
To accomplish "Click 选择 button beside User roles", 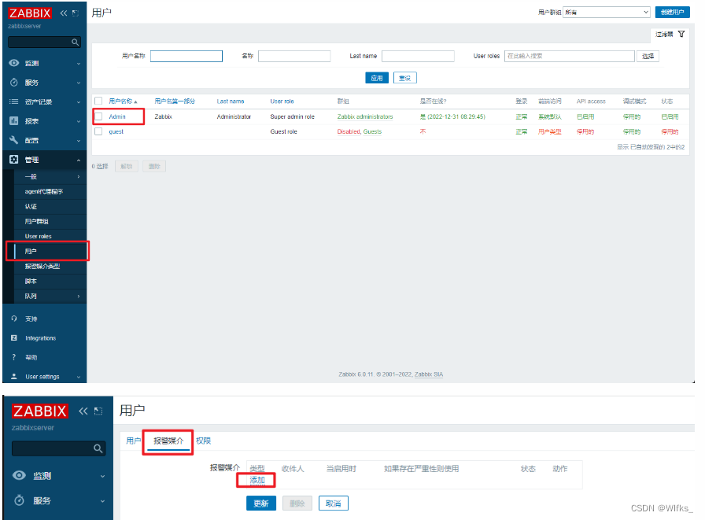I will (648, 56).
